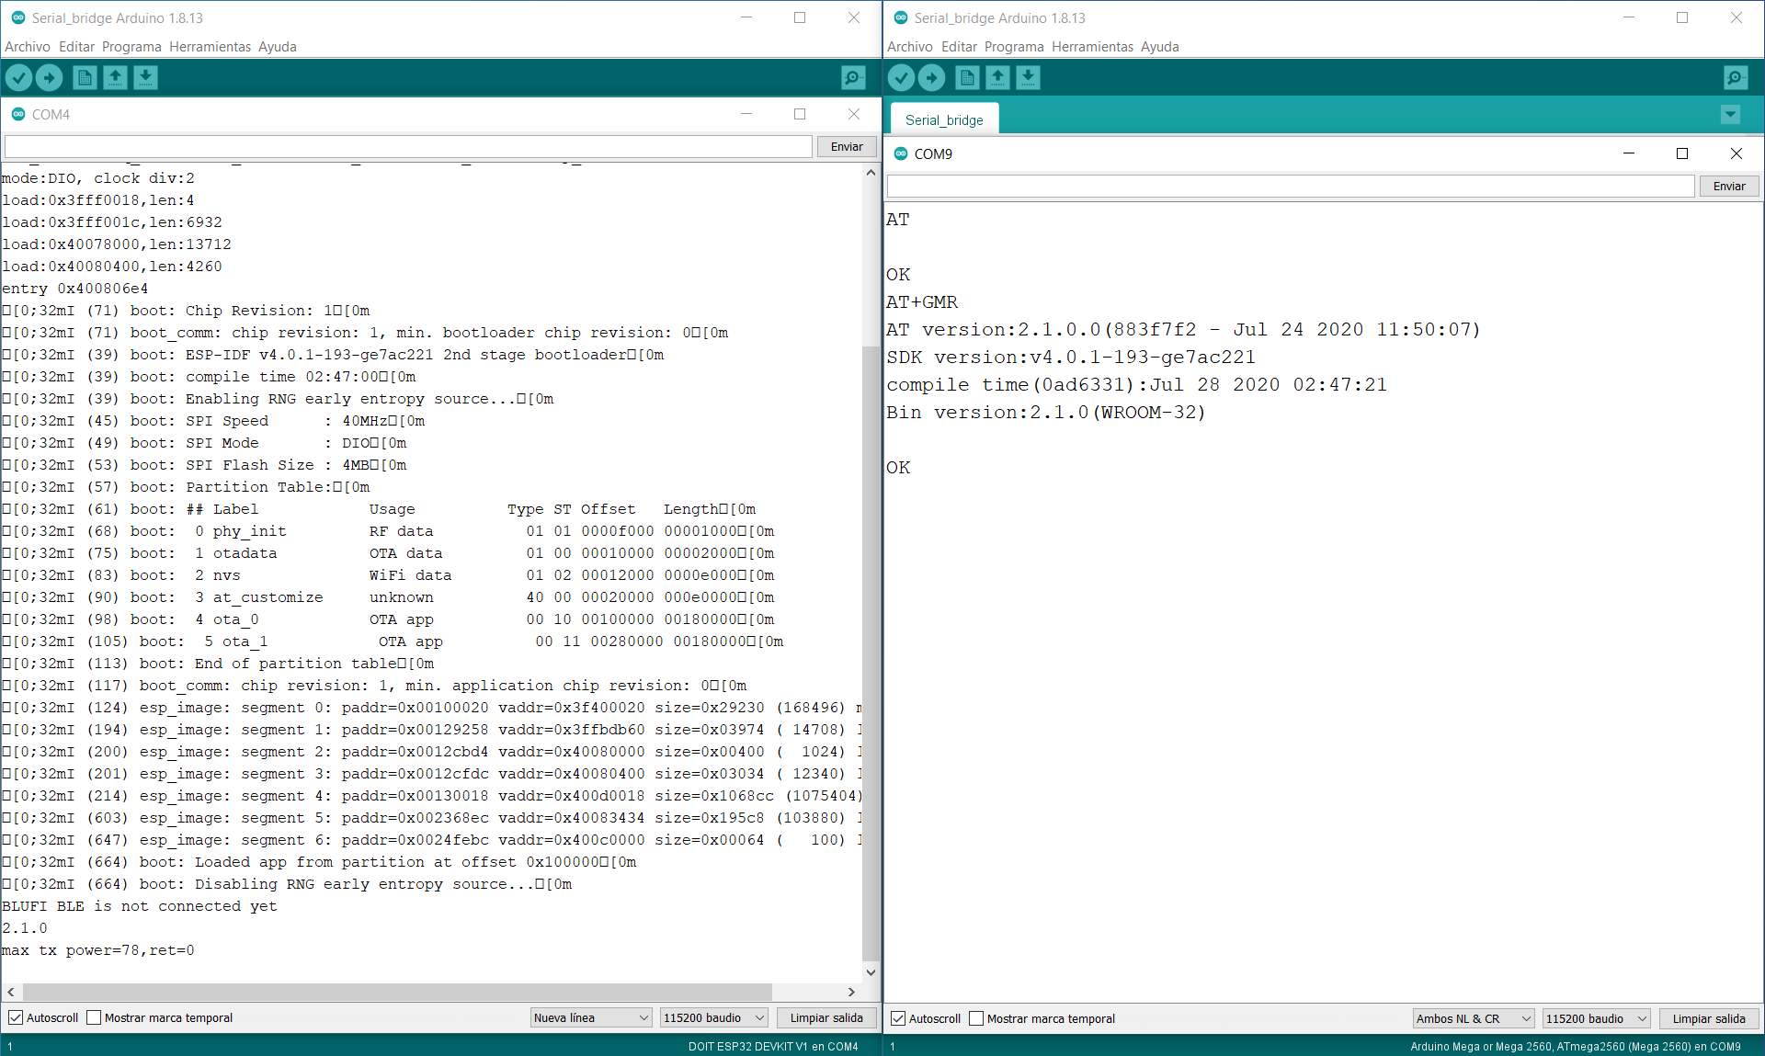
Task: Change baud rate via 115200 baudio dropdown in COM9
Action: pos(1596,1018)
